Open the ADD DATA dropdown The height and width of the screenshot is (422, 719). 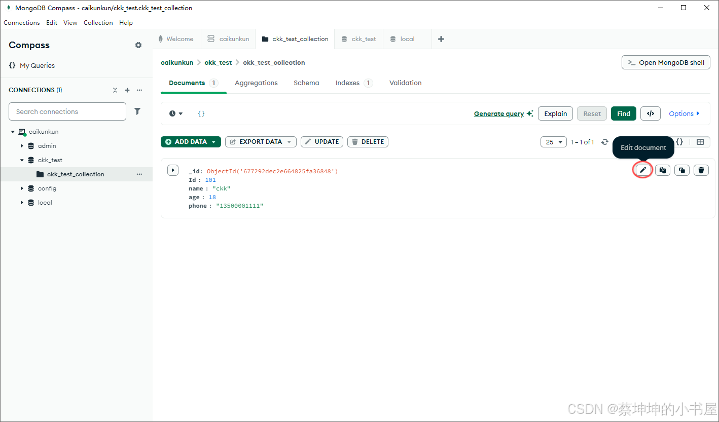(191, 142)
